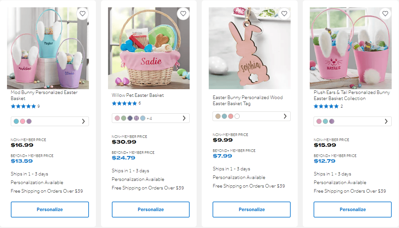Select pink color swatch for Willow Pet basket
Image resolution: width=399 pixels, height=228 pixels.
[117, 118]
